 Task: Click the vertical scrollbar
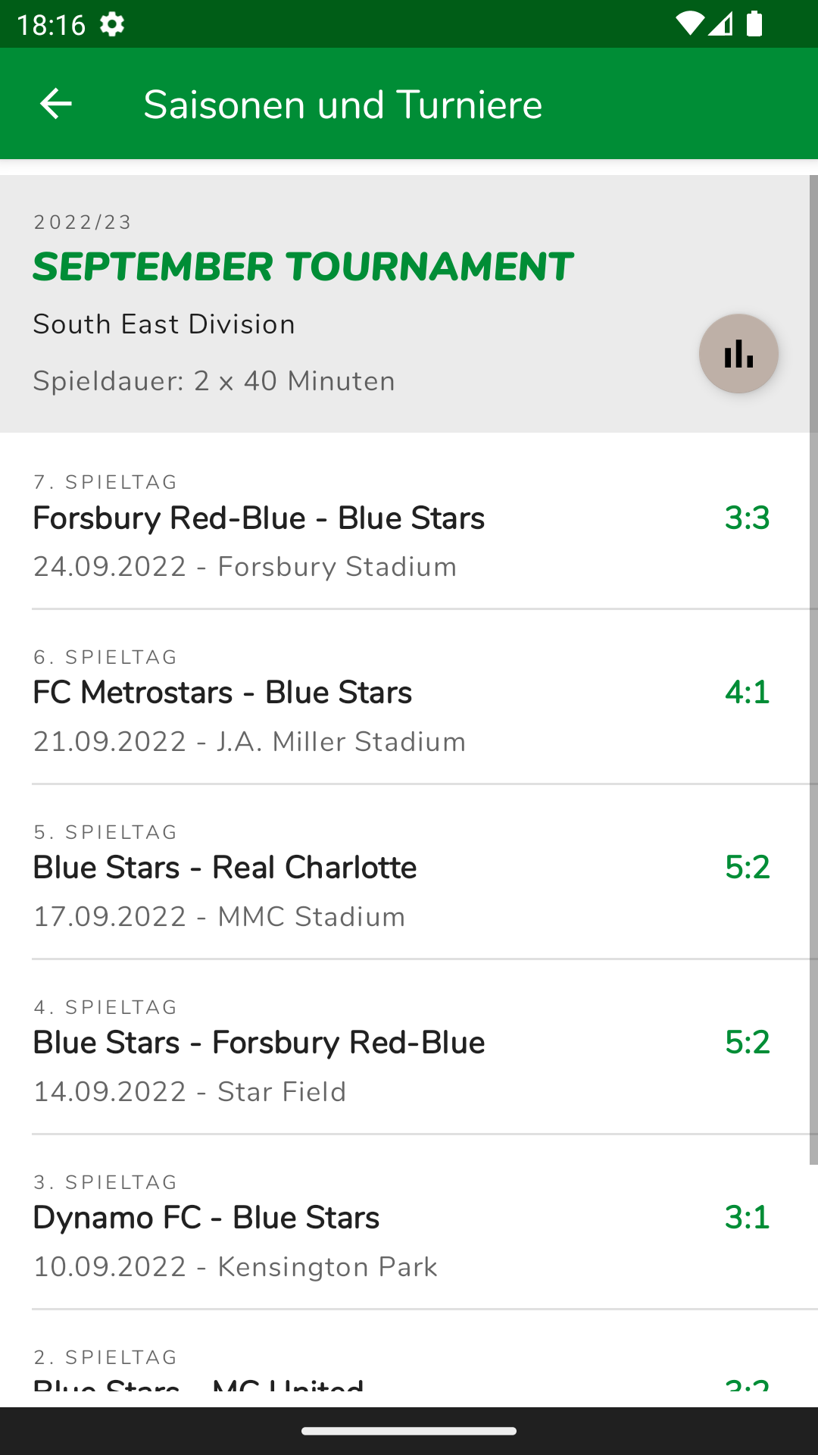coord(813,667)
